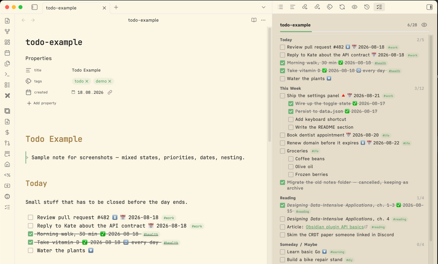Collapse 'Someday / Maybe' section in sidebar
Viewport: 438px width, 264px height.
click(299, 244)
